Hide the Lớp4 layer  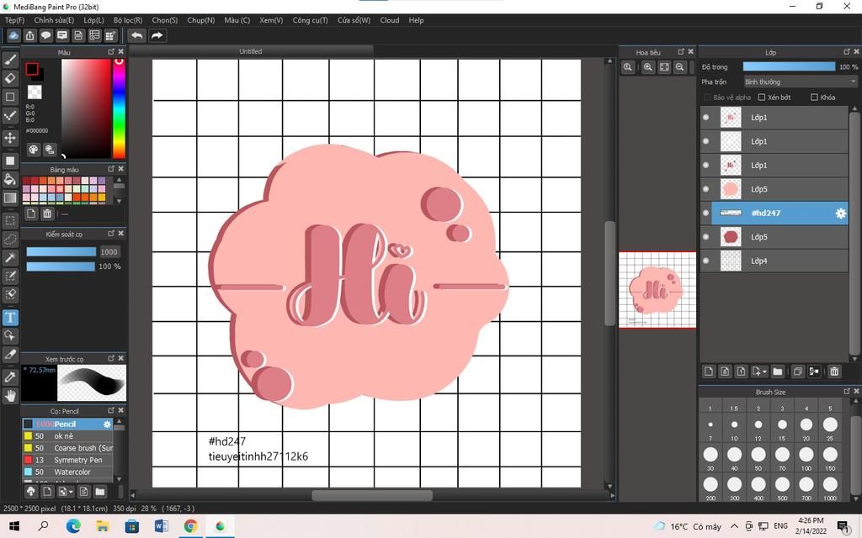[x=706, y=261]
